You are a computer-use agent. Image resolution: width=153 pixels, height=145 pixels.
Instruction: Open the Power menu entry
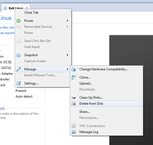pyautogui.click(x=43, y=21)
